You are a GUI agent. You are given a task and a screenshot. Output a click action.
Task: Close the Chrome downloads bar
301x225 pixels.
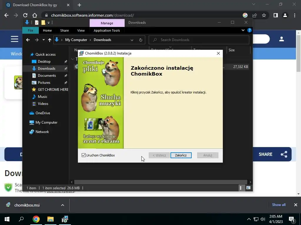point(296,205)
